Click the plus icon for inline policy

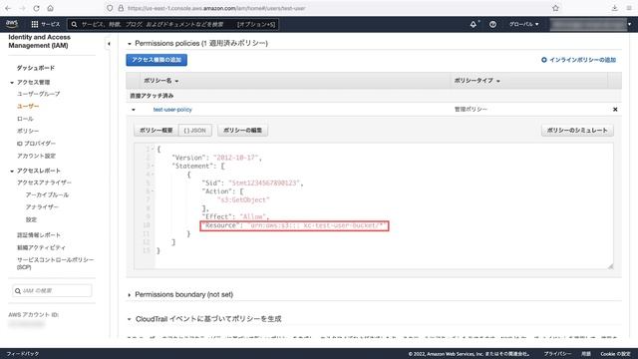pyautogui.click(x=544, y=60)
